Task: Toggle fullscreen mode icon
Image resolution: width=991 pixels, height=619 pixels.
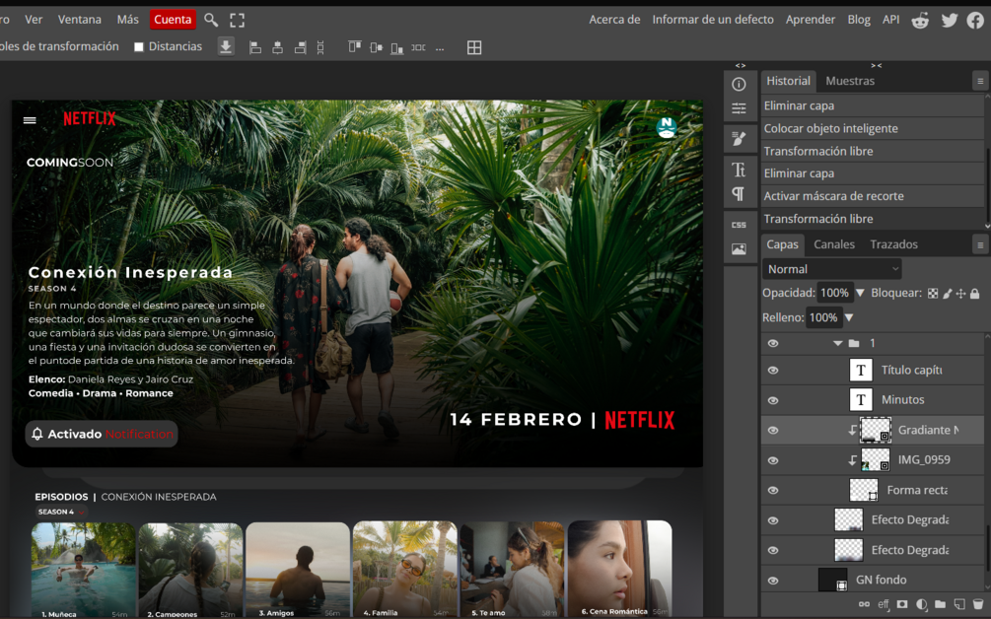Action: (237, 21)
